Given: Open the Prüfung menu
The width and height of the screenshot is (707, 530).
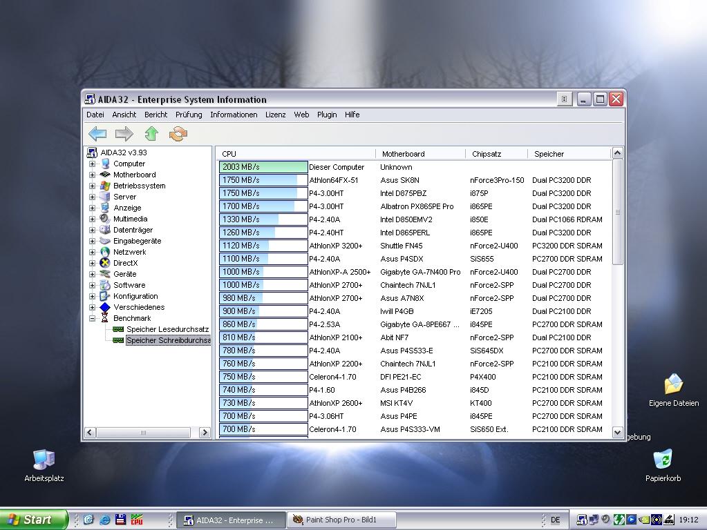Looking at the screenshot, I should 189,115.
